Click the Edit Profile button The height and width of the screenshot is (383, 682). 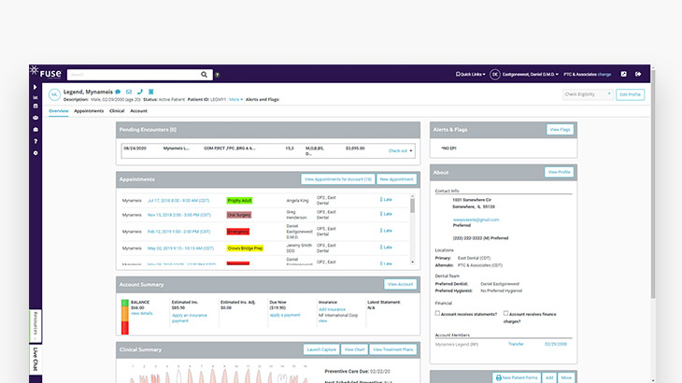point(630,94)
